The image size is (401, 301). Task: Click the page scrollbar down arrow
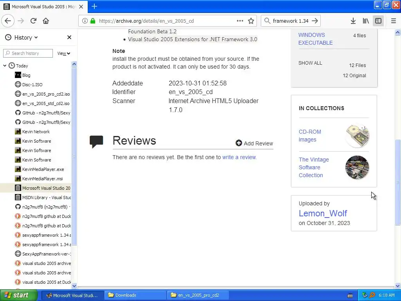[398, 286]
